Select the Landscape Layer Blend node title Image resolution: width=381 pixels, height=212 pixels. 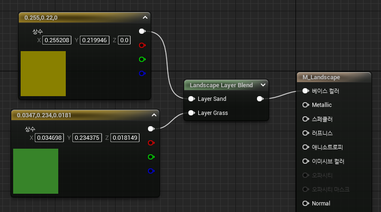tap(221, 85)
